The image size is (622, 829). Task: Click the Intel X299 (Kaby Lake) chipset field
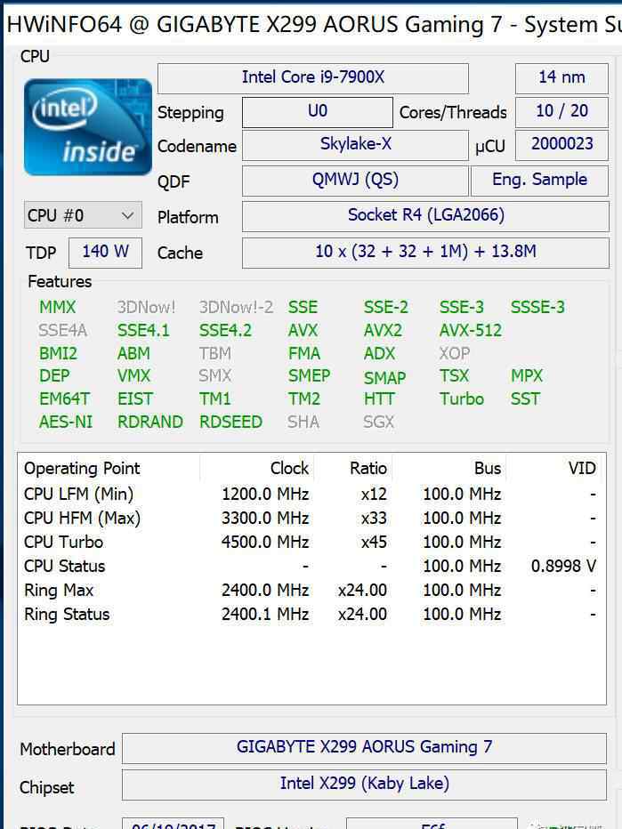(x=364, y=784)
